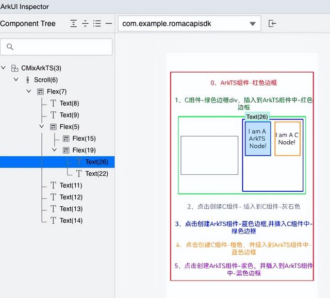Click the minus icon in Component Tree header
The height and width of the screenshot is (298, 330).
pyautogui.click(x=109, y=23)
